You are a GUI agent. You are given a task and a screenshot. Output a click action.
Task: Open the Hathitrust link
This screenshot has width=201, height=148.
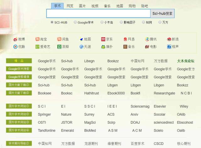point(91,93)
